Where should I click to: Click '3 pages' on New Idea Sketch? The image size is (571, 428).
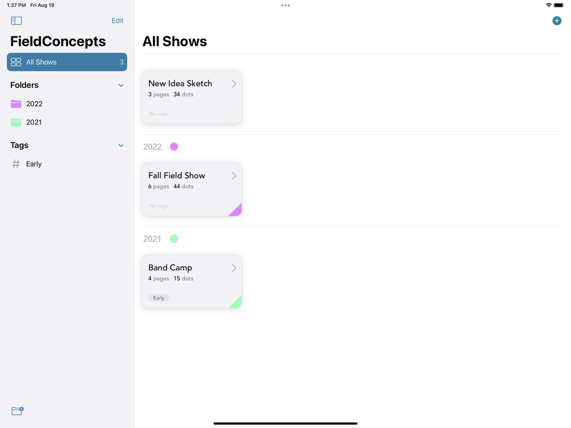(158, 94)
